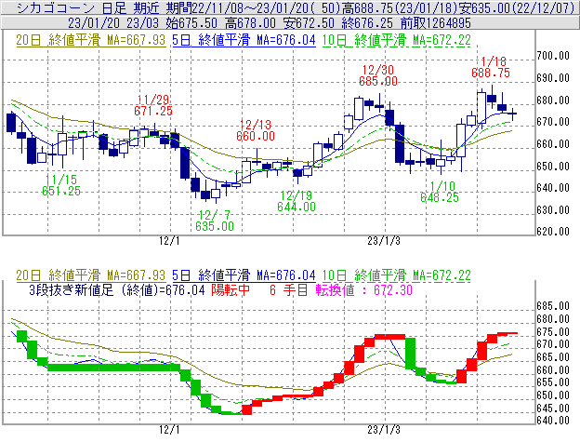Select the 23/03 contract month in second header

pos(142,23)
